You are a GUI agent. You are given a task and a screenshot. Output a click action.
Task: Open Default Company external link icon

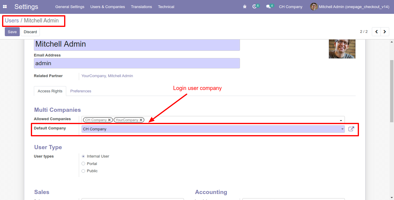coord(351,129)
